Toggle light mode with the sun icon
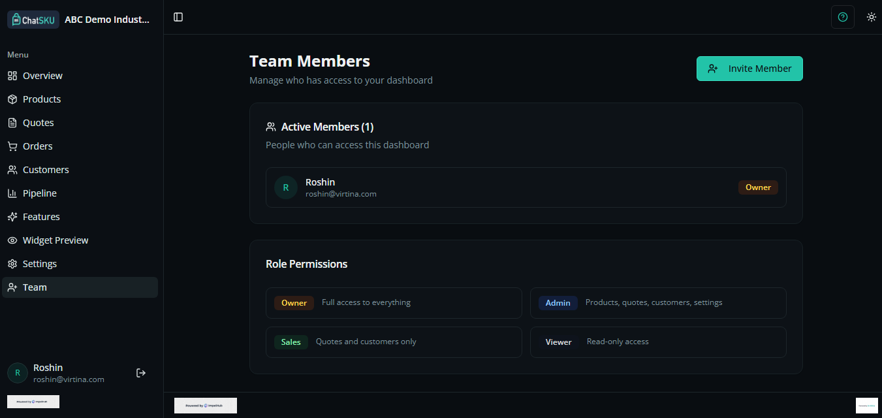Image resolution: width=882 pixels, height=418 pixels. pyautogui.click(x=872, y=17)
